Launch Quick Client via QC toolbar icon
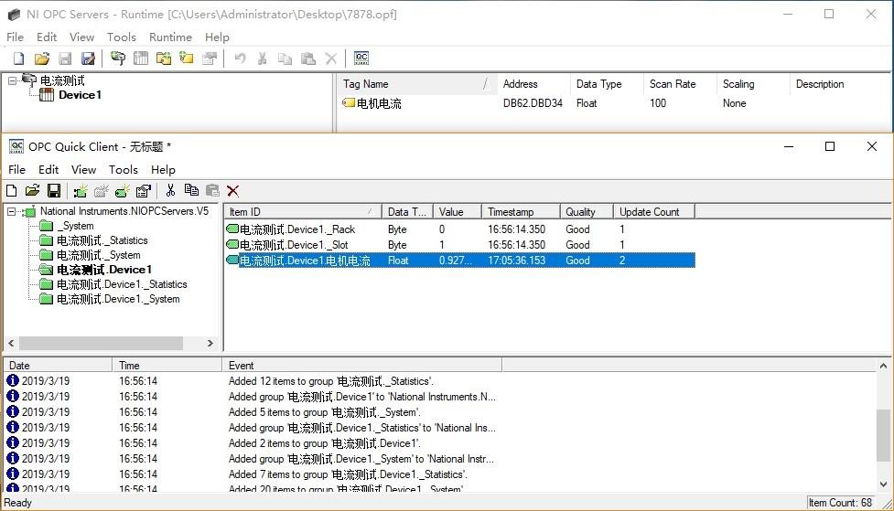This screenshot has height=511, width=894. click(361, 59)
